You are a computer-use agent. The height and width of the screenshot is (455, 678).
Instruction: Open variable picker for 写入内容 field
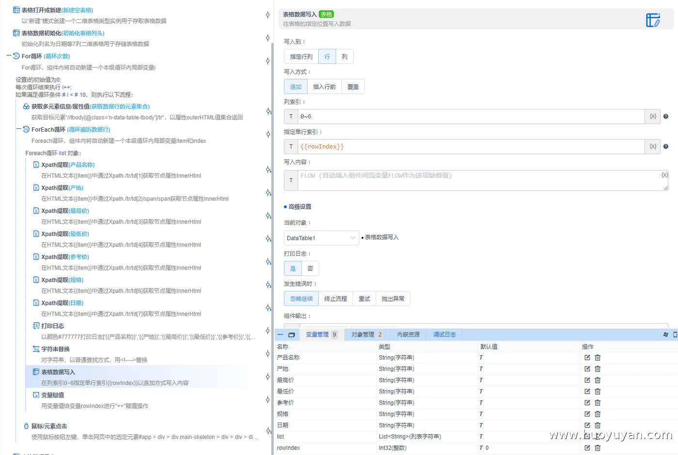tap(664, 175)
